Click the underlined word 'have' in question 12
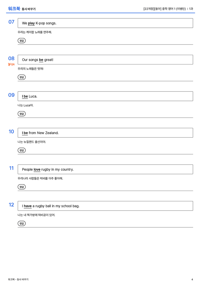Viewport: 201px width, 285px height. pos(28,206)
